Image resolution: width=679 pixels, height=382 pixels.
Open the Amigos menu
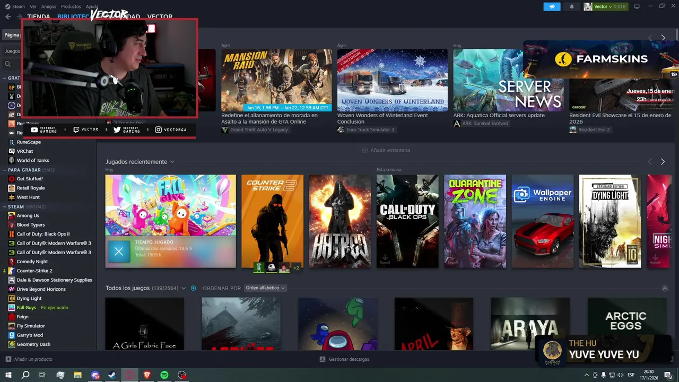click(49, 6)
